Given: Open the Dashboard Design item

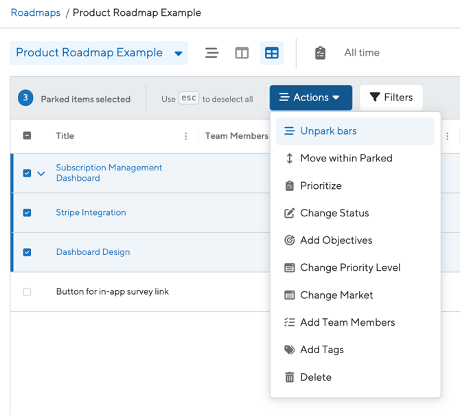Looking at the screenshot, I should [x=93, y=252].
